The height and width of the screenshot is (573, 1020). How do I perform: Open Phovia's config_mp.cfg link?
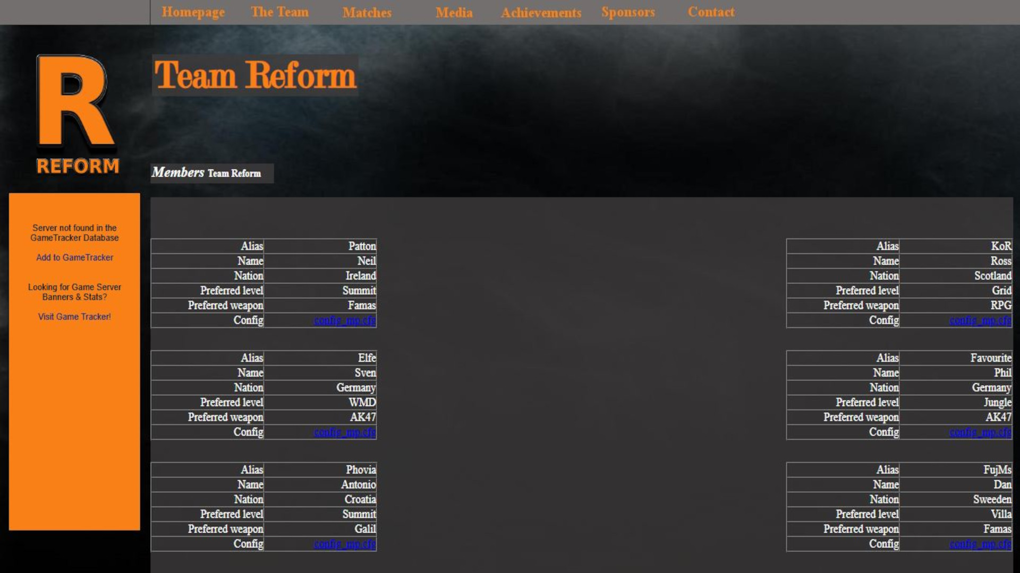(x=344, y=544)
